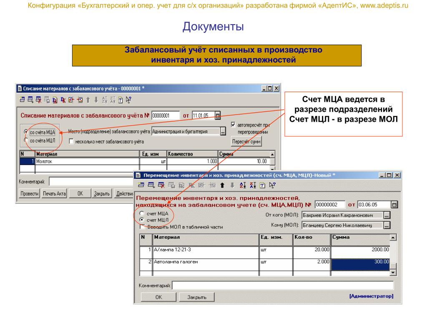This screenshot has width=427, height=320.
Task: Open selection button for 'Кому (МОЛ)'
Action: click(387, 225)
